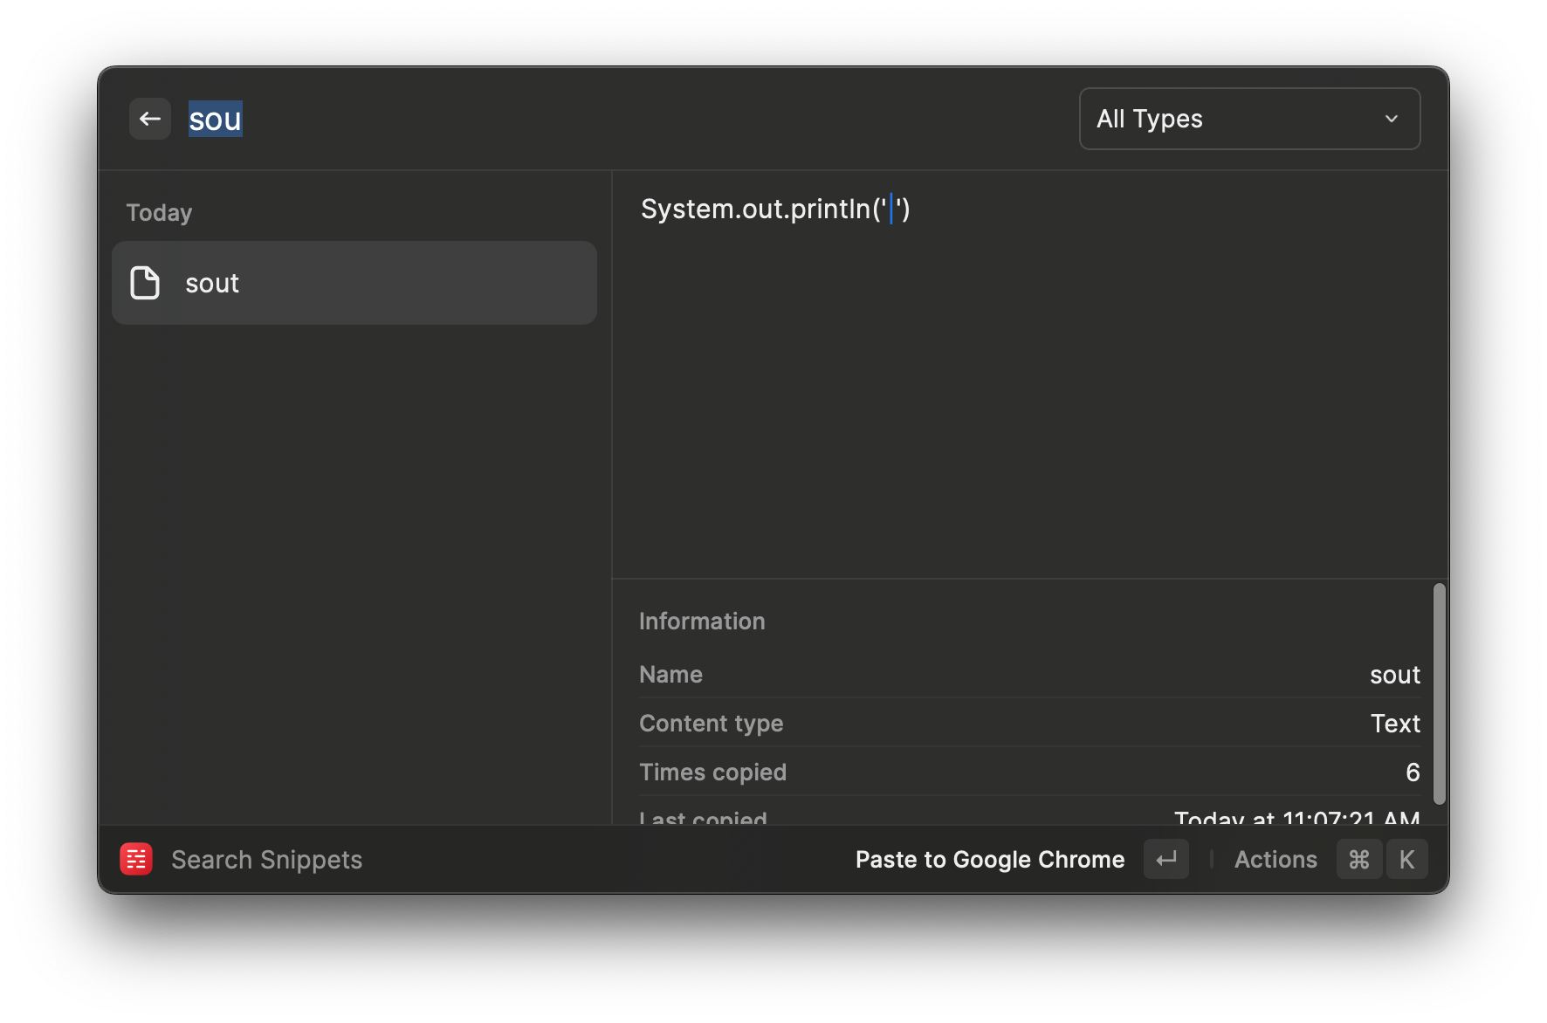Click the information panel scrollbar
The height and width of the screenshot is (1023, 1547).
coord(1439,693)
